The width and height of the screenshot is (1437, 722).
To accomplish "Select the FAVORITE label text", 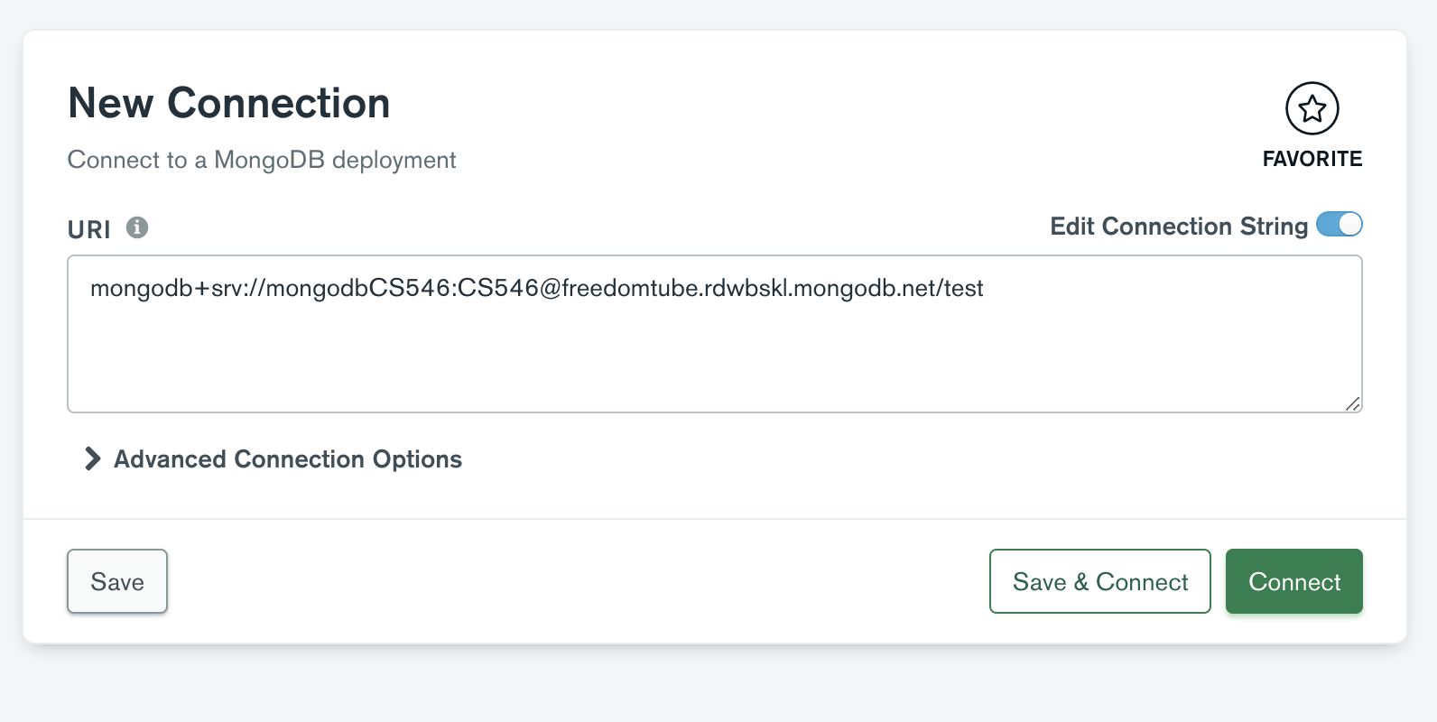I will (x=1312, y=159).
